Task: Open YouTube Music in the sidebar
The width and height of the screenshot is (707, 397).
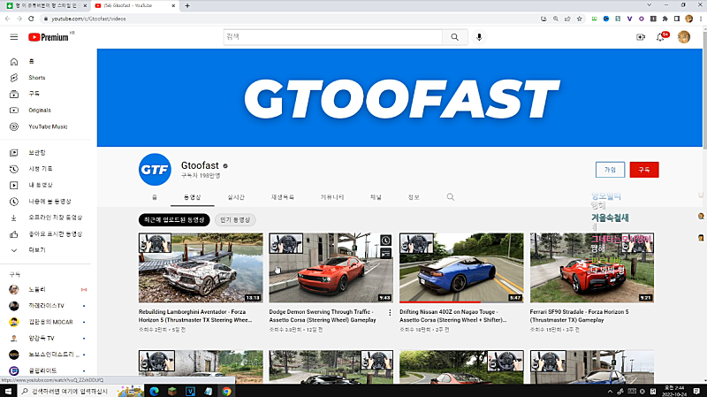Action: [47, 126]
